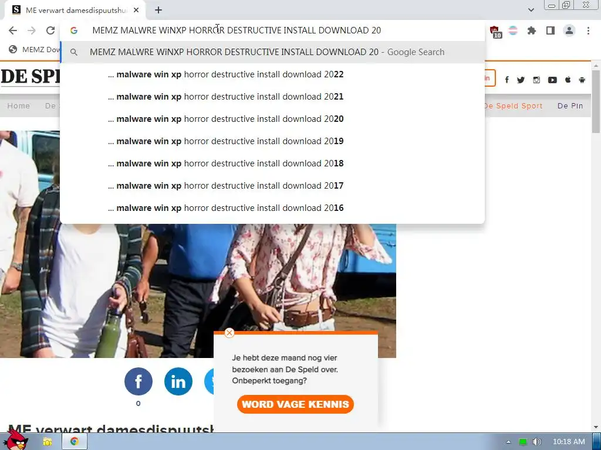Pick suggestion ending in download 2016

pyautogui.click(x=272, y=208)
